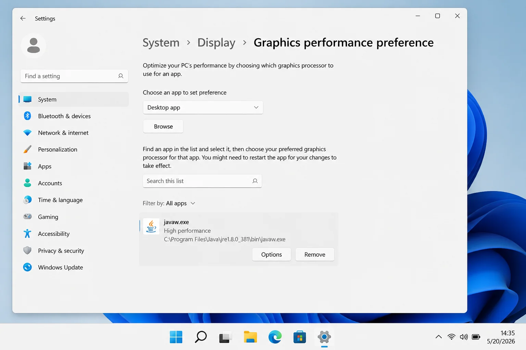Remove javaw.exe from the list

tap(315, 255)
